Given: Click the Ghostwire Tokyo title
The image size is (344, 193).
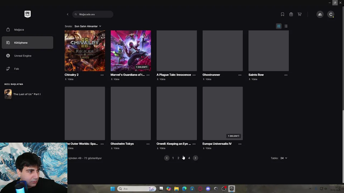Looking at the screenshot, I should 122,144.
